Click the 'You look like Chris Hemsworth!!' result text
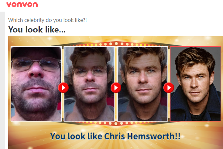This screenshot has height=149, width=223. [x=115, y=136]
